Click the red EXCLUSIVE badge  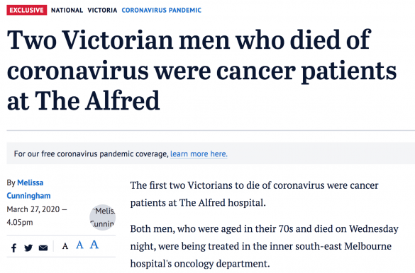[27, 10]
